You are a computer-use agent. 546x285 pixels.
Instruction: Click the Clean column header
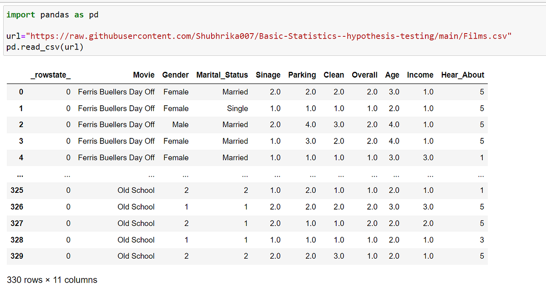click(x=334, y=75)
